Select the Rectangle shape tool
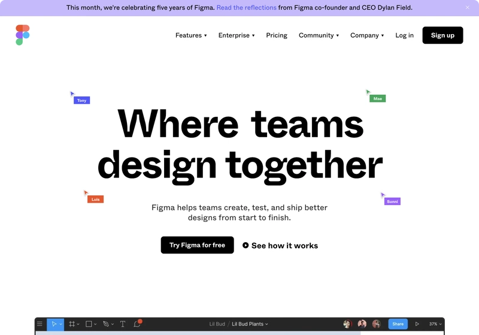The image size is (479, 335). coord(89,324)
